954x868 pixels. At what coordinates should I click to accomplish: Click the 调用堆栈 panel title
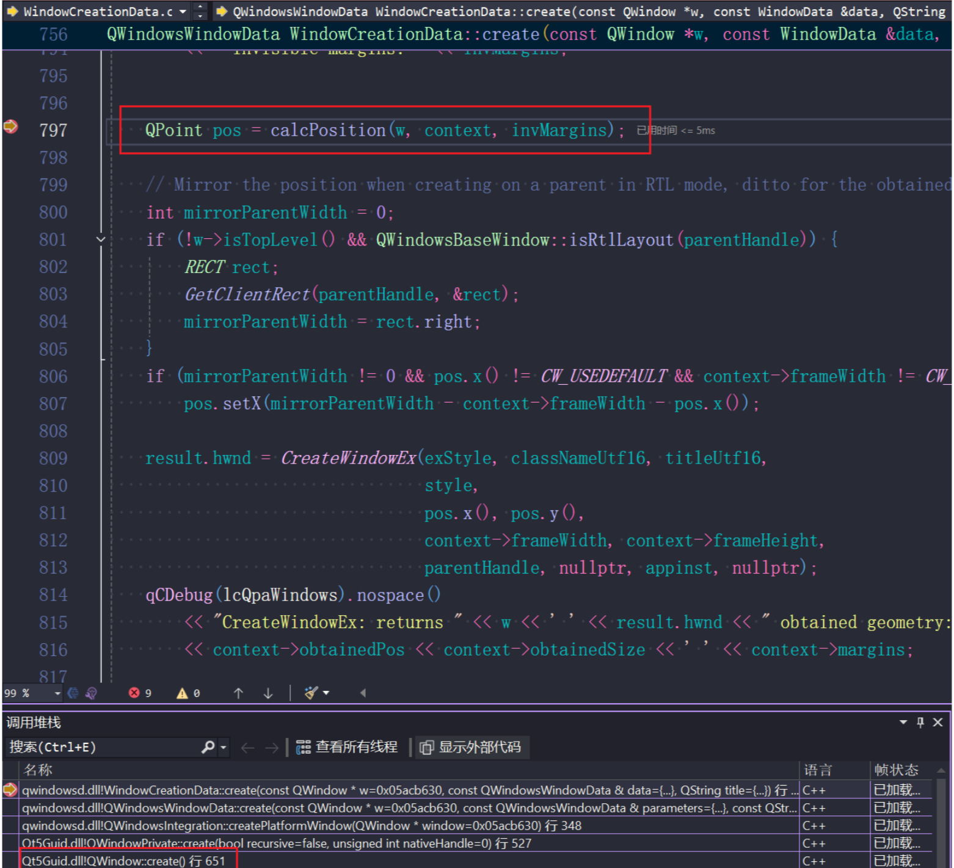pos(34,723)
